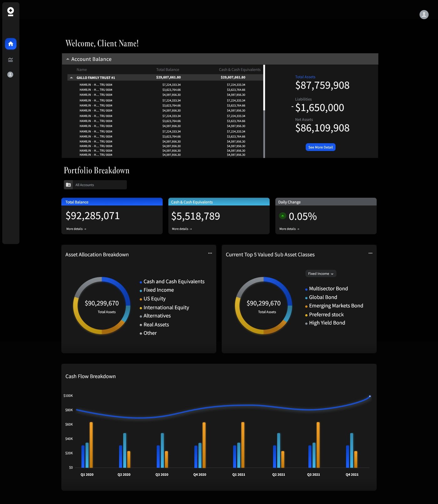Open Top 5 Sub Asset Classes options menu
The height and width of the screenshot is (504, 438).
click(x=370, y=253)
